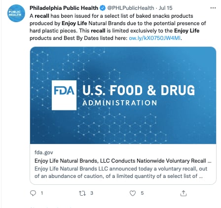Click the like count number 5
Screen dimensions: 221x208
(x=142, y=193)
